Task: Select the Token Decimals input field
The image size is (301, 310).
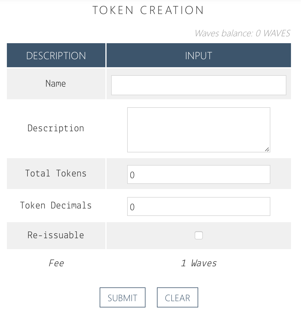Action: pos(198,206)
